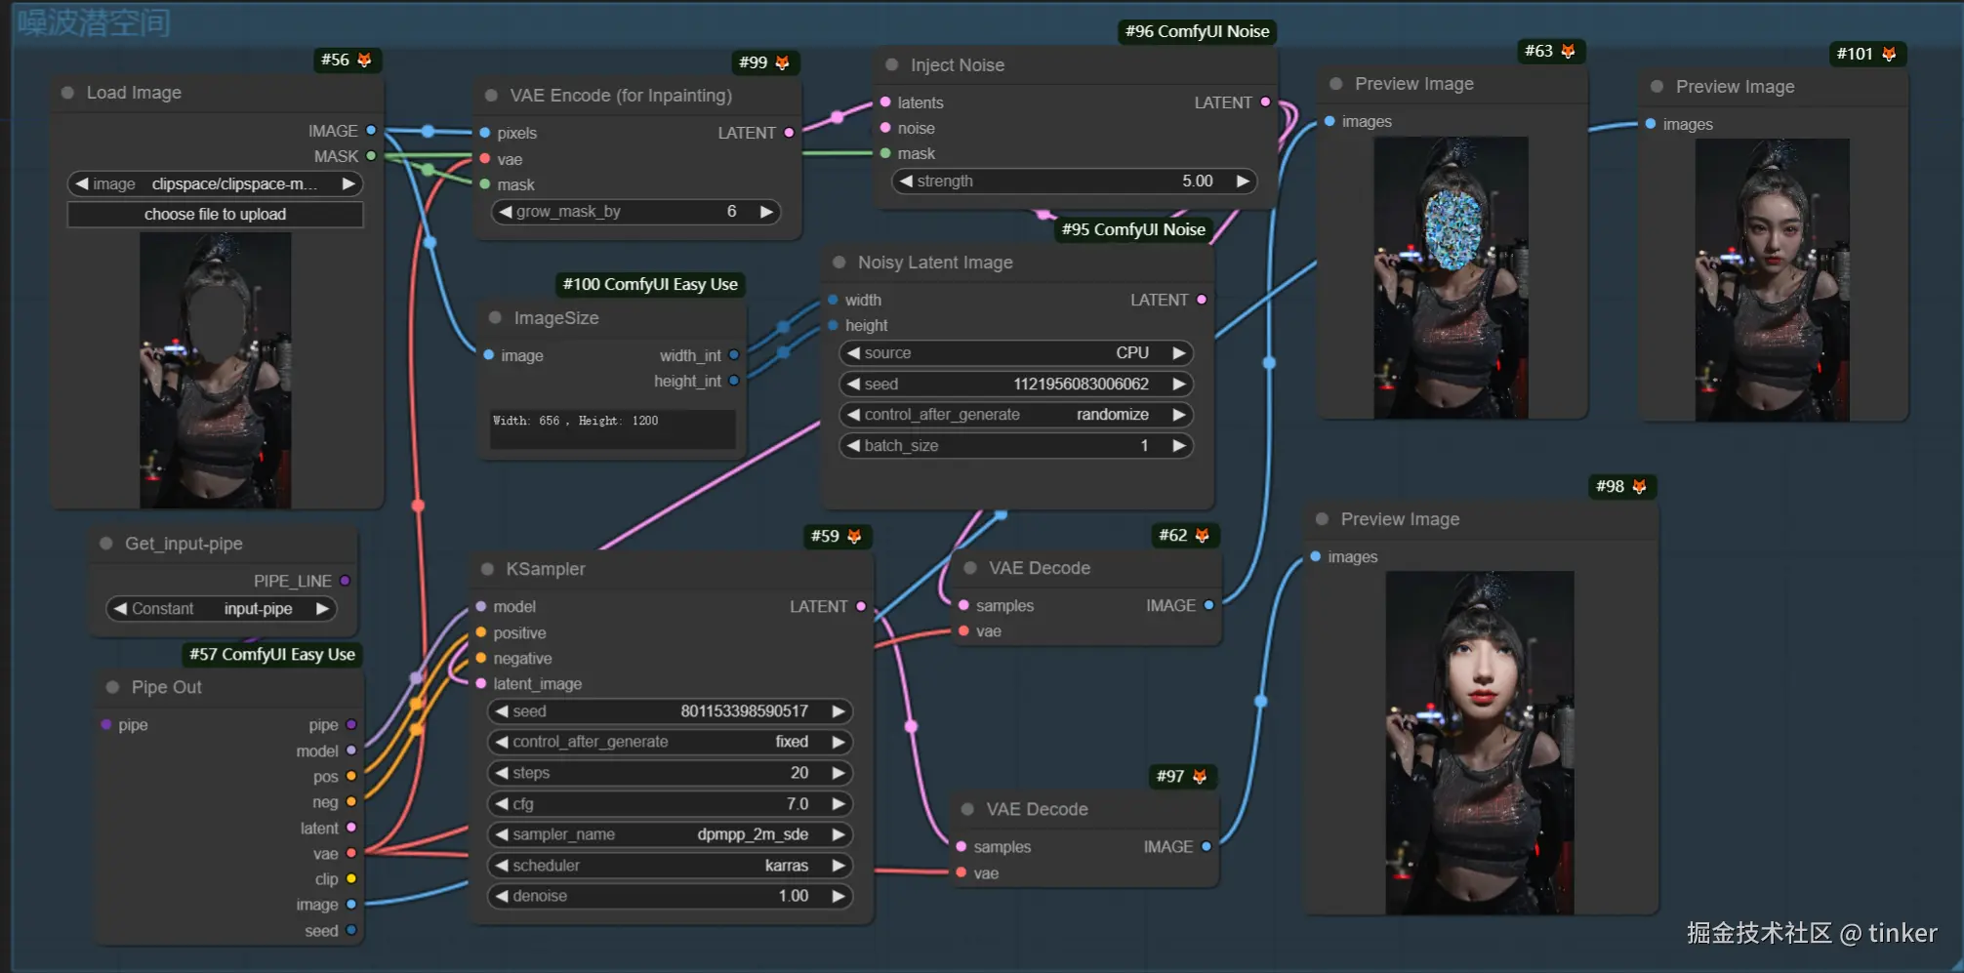
Task: Click the fox badge icon beside #56
Action: (364, 61)
